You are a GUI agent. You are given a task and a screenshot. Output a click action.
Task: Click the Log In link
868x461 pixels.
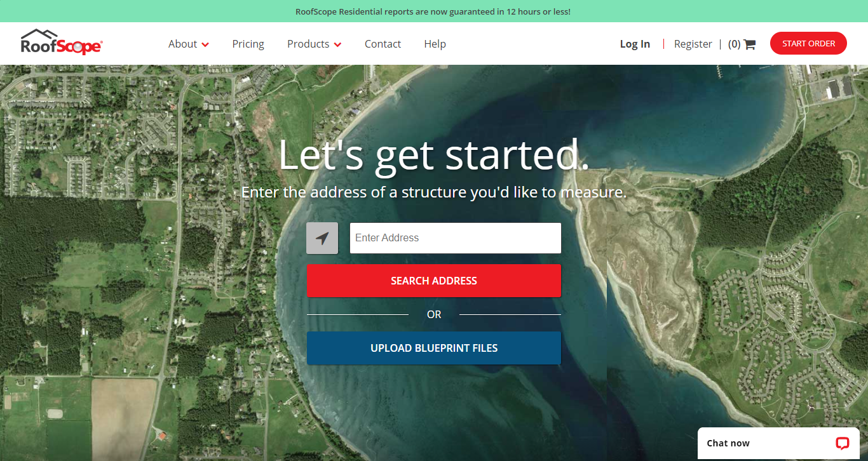coord(635,44)
